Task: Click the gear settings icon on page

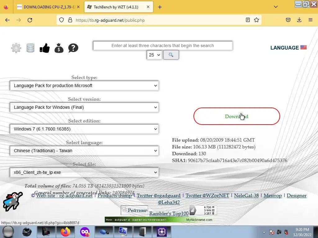Action: point(16,48)
